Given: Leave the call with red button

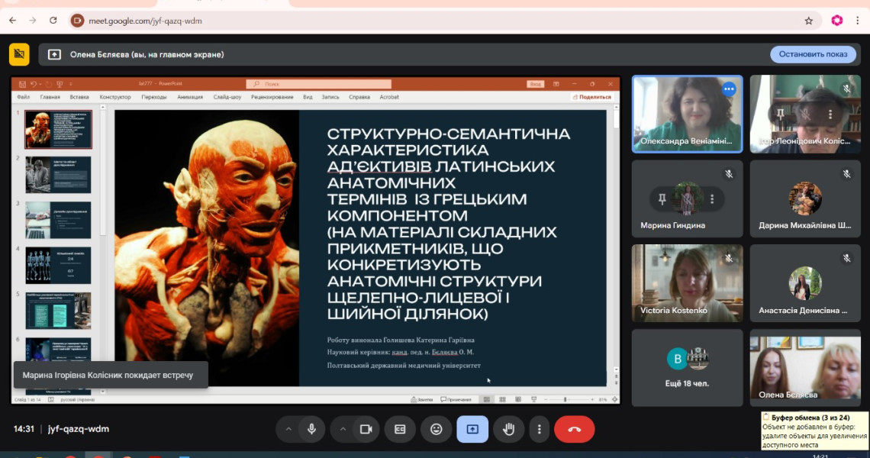Looking at the screenshot, I should (x=574, y=429).
